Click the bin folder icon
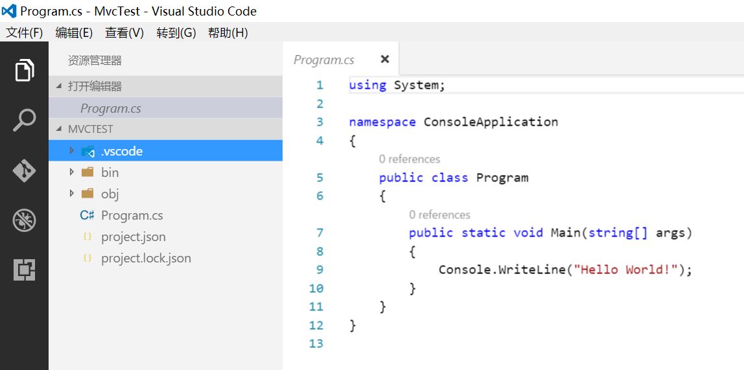 click(87, 172)
